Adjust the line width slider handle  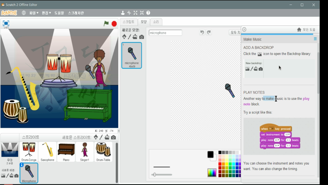(x=155, y=175)
